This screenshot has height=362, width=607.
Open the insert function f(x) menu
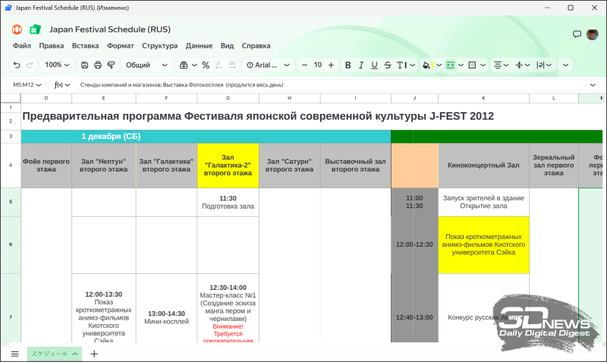62,85
